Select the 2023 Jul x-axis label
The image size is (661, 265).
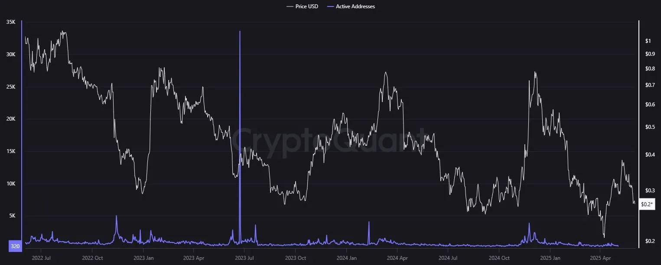click(x=244, y=258)
